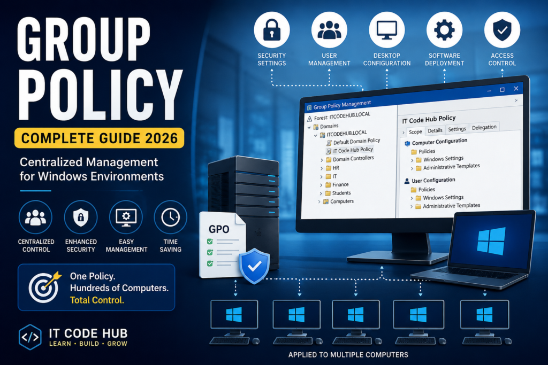Click the Windows logo on the laptop screen

click(491, 241)
